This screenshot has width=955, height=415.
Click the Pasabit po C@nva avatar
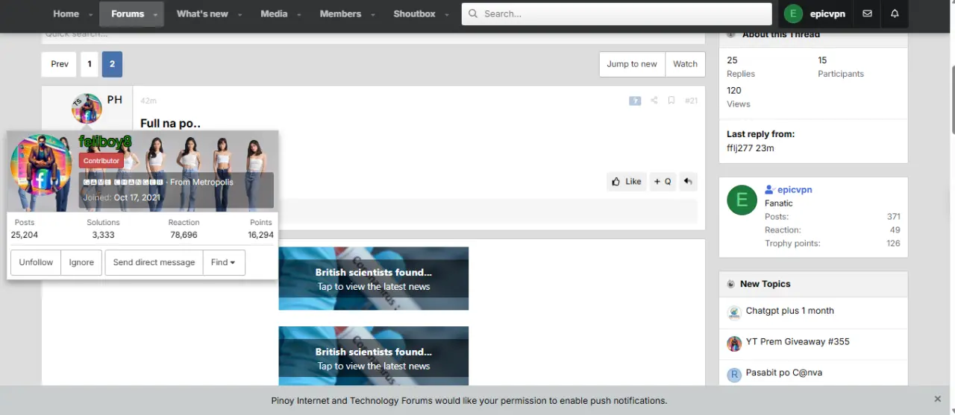734,374
